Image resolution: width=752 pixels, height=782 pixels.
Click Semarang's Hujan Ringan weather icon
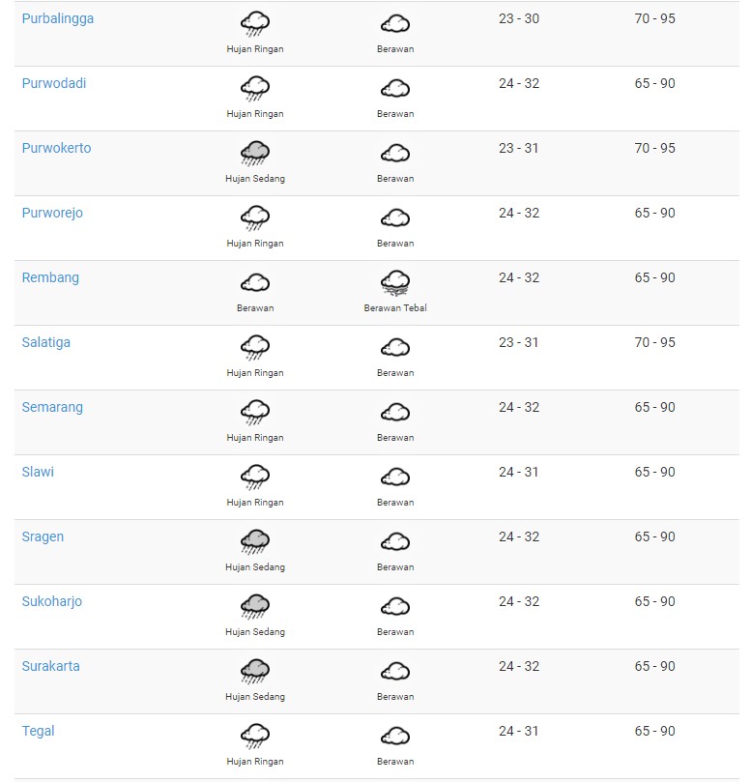pos(255,413)
